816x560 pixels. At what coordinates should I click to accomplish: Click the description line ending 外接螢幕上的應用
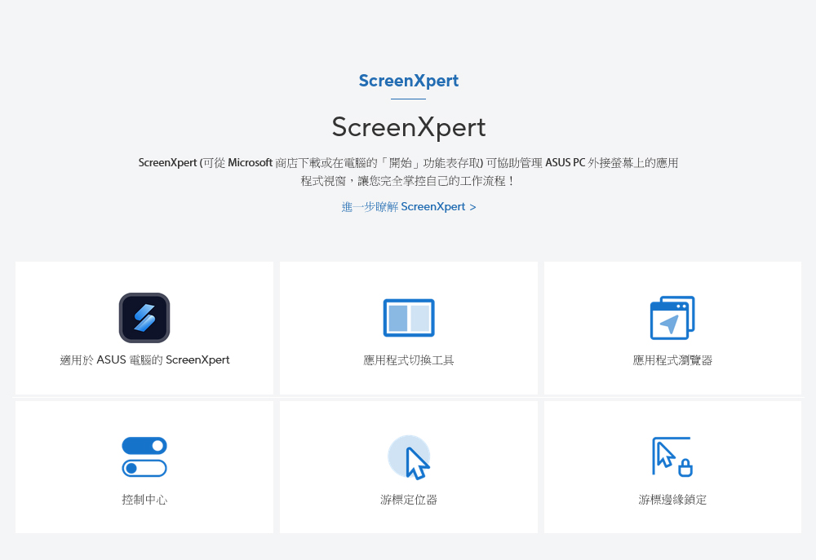click(409, 163)
